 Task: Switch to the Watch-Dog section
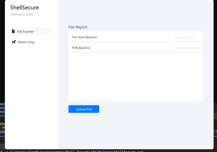(30, 42)
